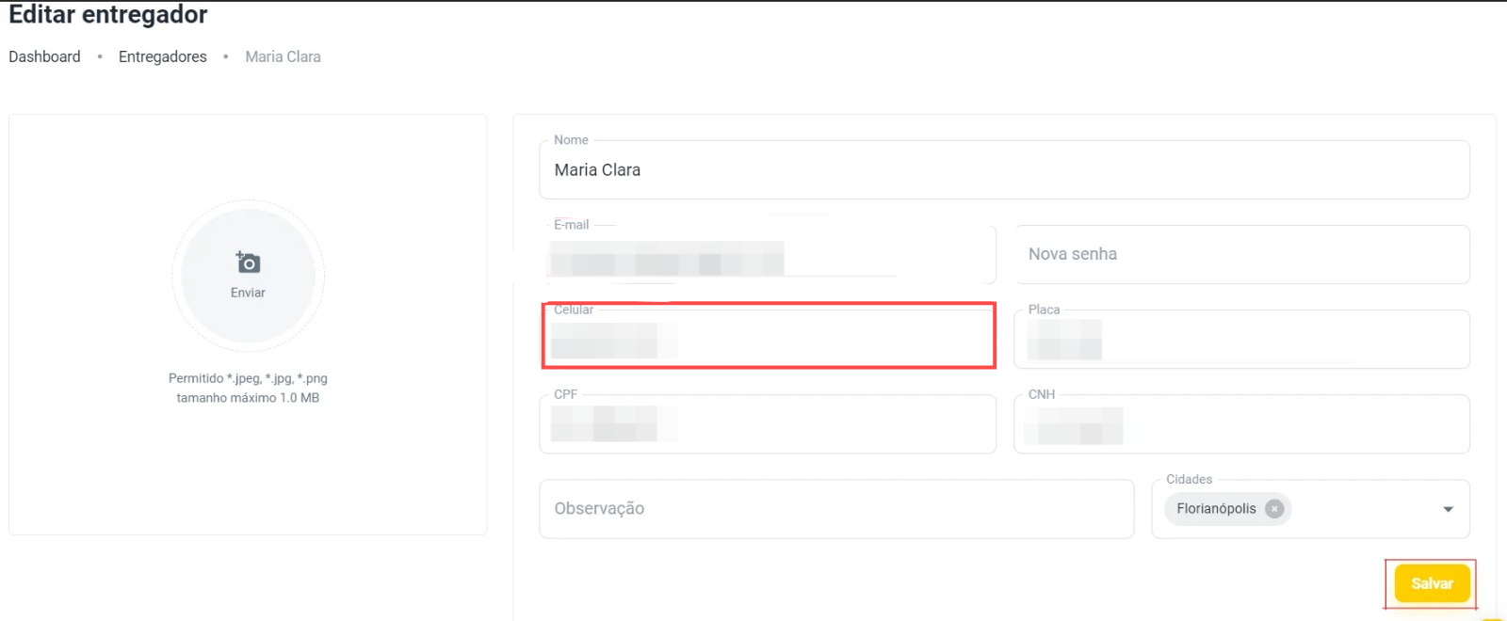
Task: Go to the Dashboard breadcrumb
Action: click(x=44, y=56)
